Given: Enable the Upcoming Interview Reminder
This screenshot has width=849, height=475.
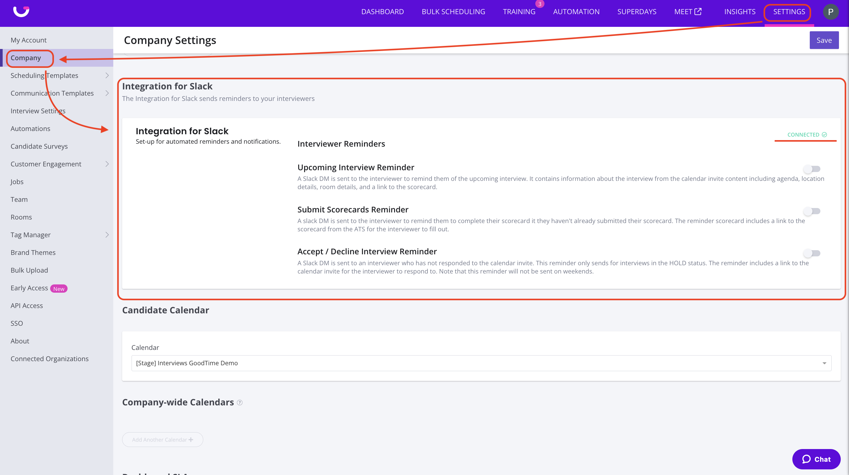Looking at the screenshot, I should [x=812, y=169].
